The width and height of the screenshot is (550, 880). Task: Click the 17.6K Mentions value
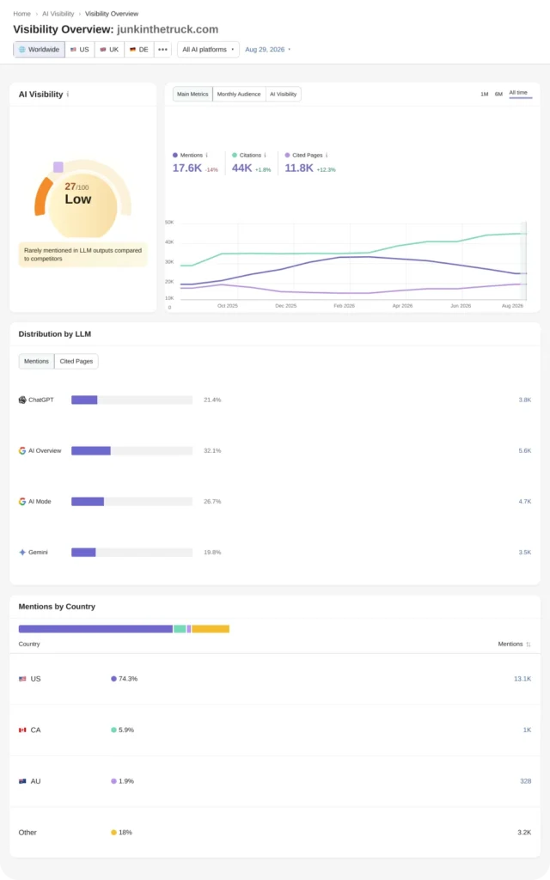click(x=186, y=168)
